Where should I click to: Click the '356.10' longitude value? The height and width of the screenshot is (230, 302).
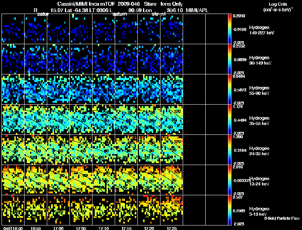(175, 10)
